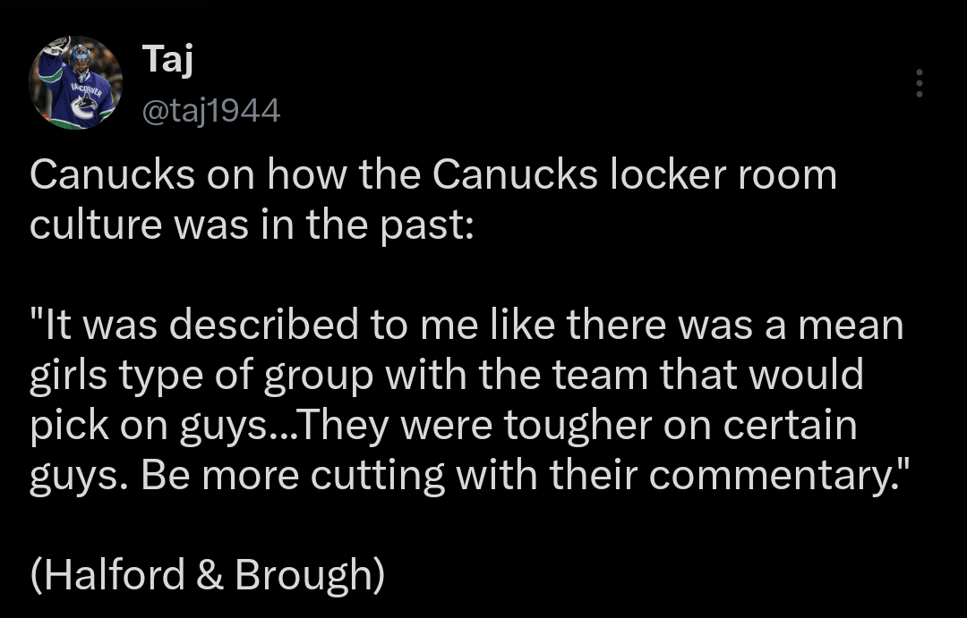The width and height of the screenshot is (967, 618).
Task: Click the quote line starting "It was described"
Action: (x=466, y=325)
